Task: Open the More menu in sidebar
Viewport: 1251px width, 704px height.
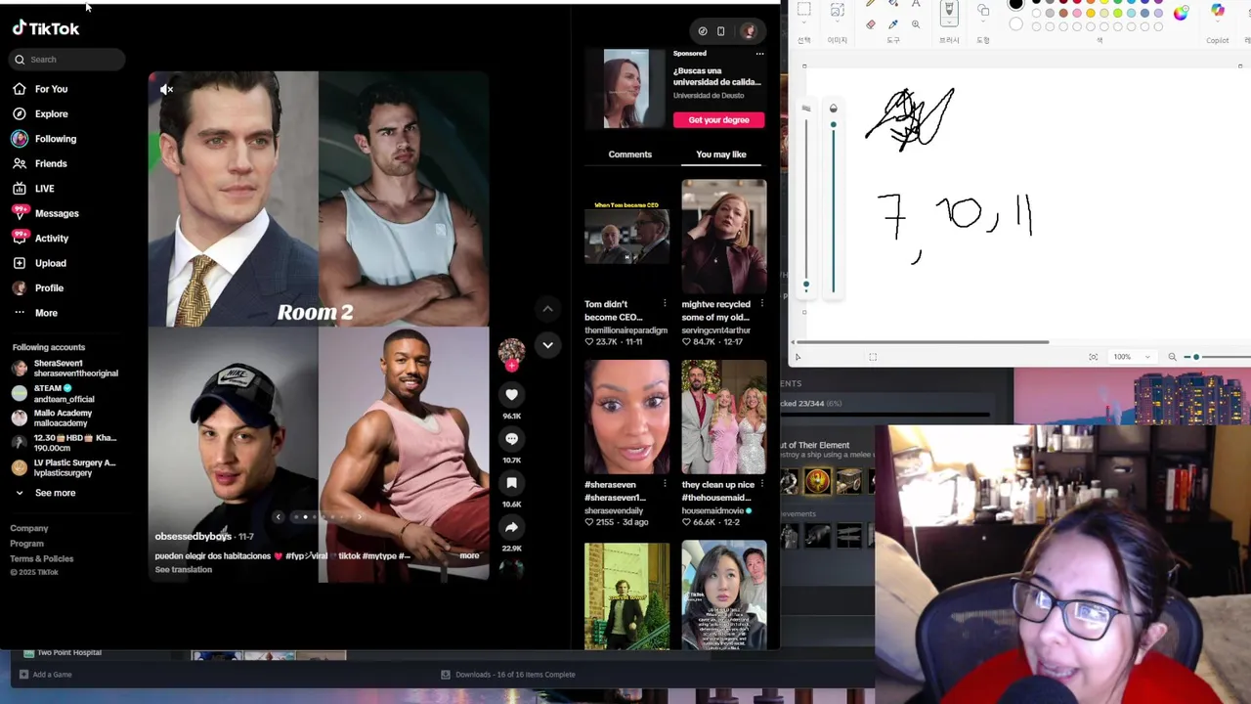Action: 46,313
